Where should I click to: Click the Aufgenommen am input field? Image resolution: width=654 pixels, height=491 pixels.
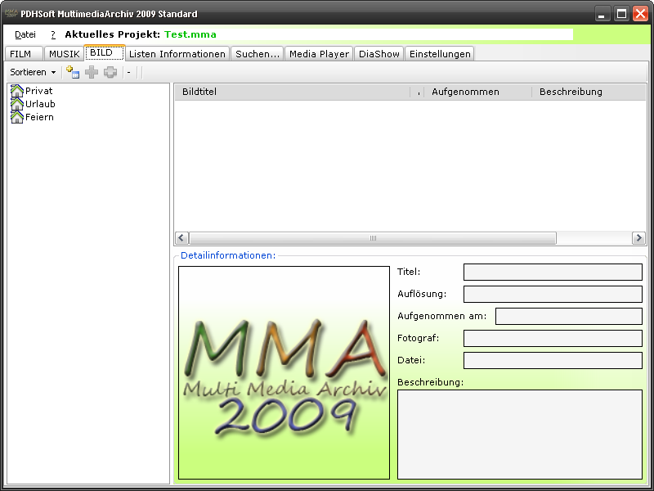point(568,316)
